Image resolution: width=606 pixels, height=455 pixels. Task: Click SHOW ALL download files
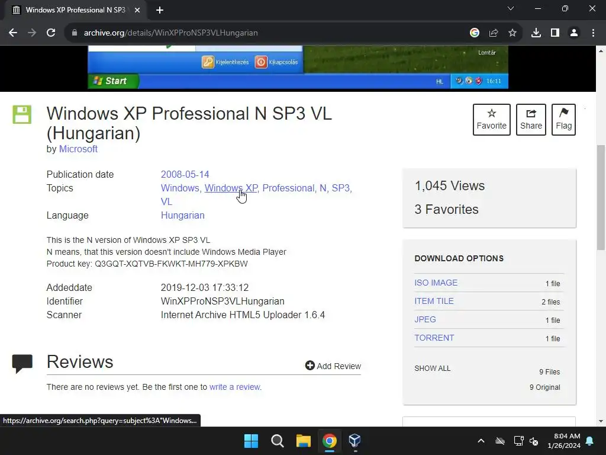click(x=433, y=369)
